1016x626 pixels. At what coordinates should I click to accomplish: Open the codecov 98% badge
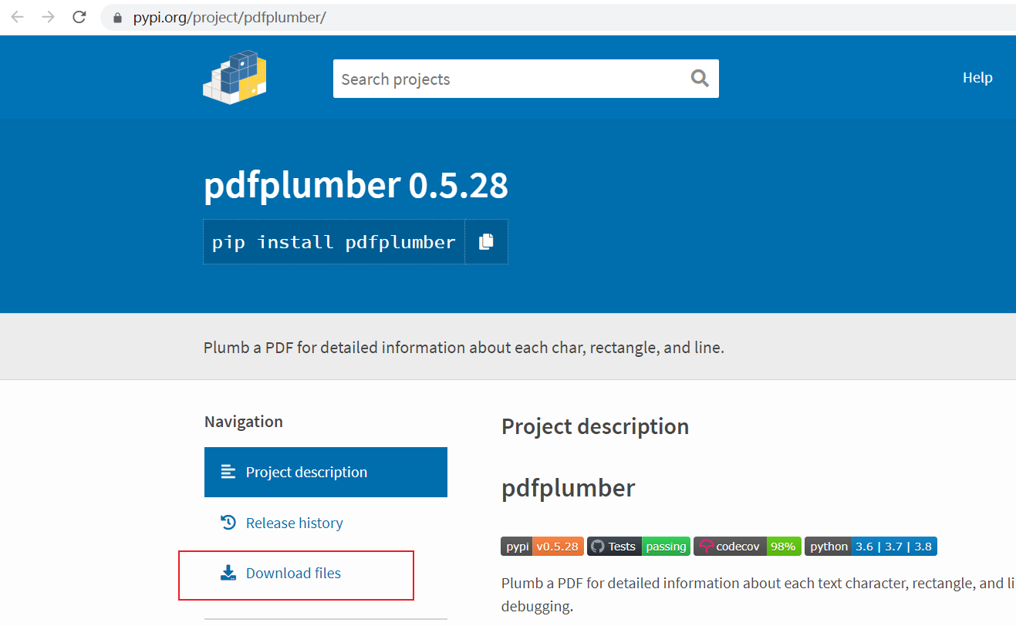click(x=748, y=547)
